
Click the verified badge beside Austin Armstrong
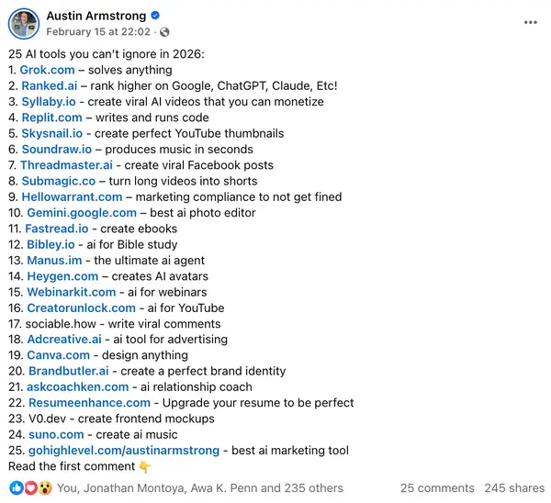pos(155,16)
